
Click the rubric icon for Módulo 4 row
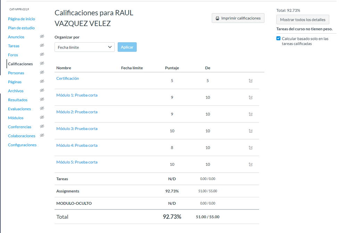point(251,148)
